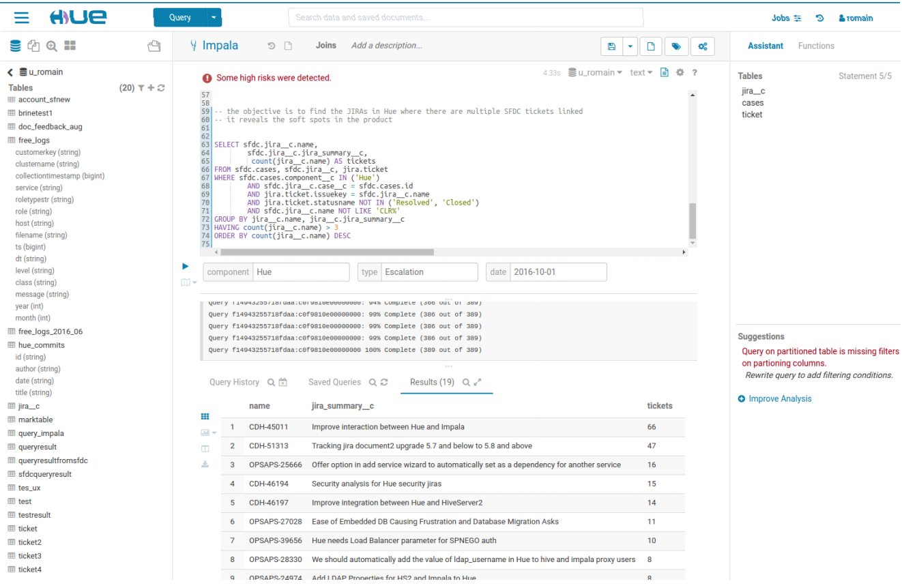Switch results to grid view
The image size is (902, 588).
point(205,416)
